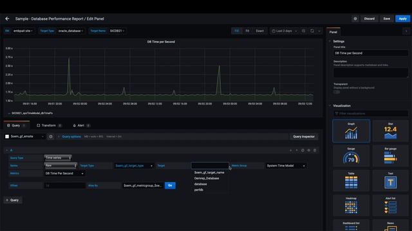This screenshot has height=231, width=412.
Task: Open the System Time Model metric group dropdown
Action: coord(286,166)
